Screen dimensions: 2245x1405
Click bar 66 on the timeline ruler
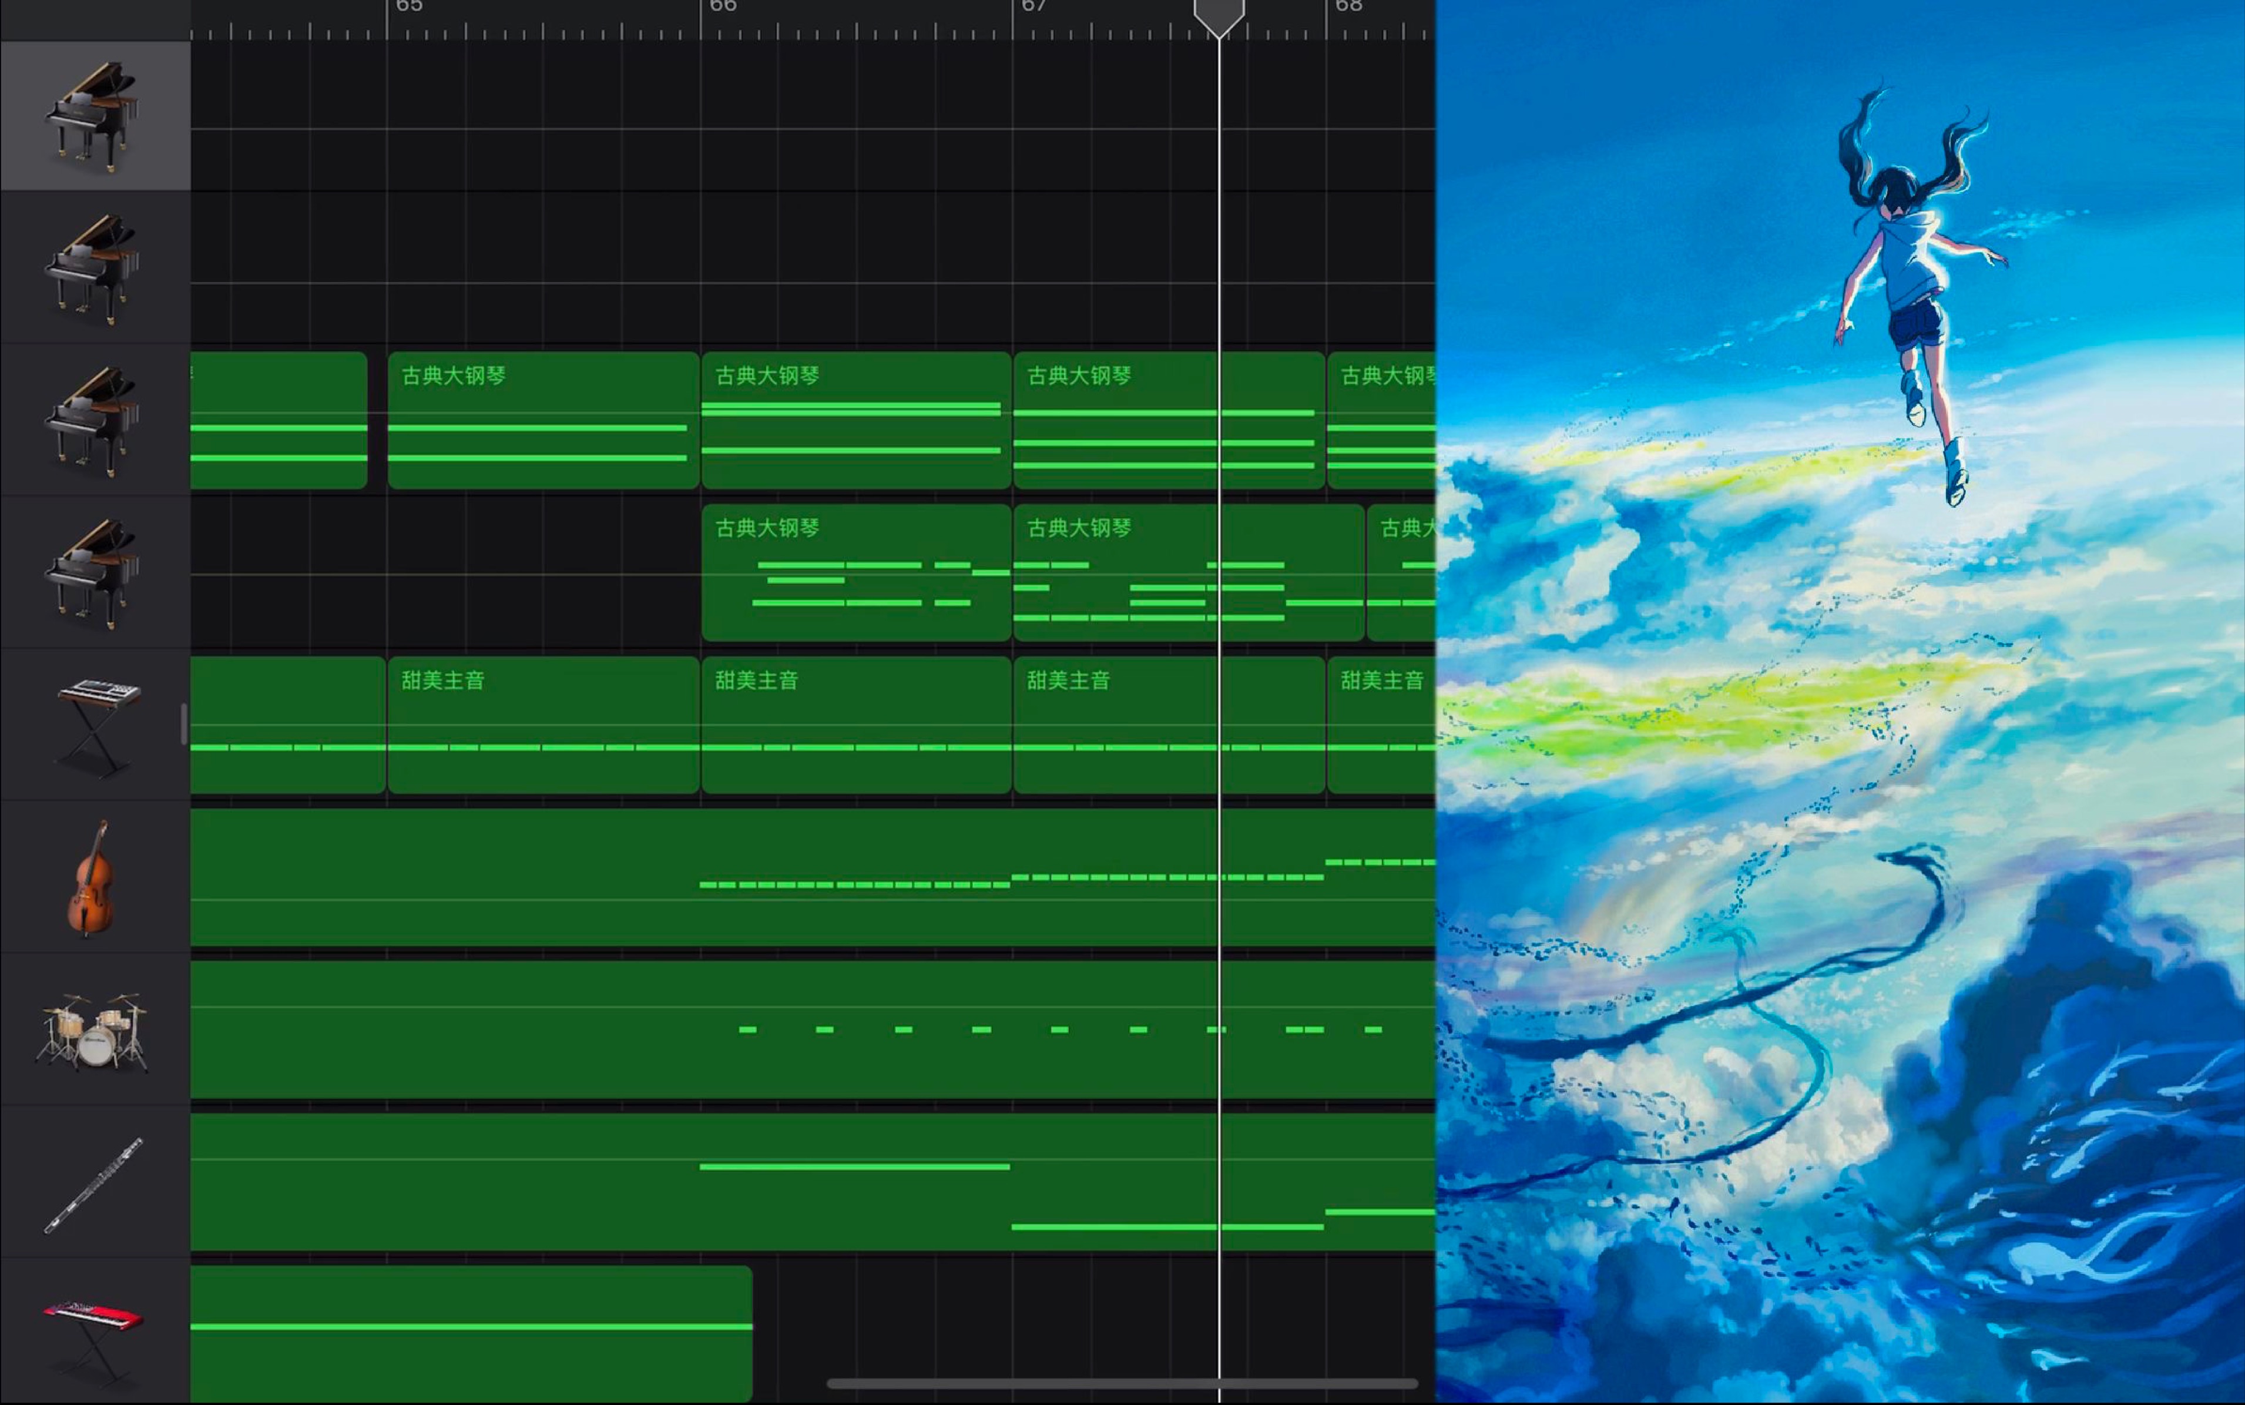point(723,8)
